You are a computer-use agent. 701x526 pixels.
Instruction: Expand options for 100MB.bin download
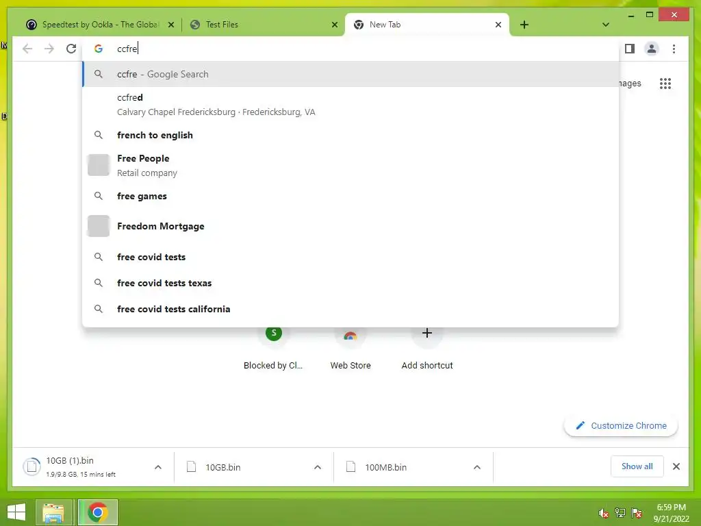point(477,467)
